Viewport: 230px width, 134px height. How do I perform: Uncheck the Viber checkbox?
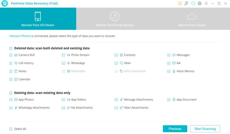tap(116, 63)
